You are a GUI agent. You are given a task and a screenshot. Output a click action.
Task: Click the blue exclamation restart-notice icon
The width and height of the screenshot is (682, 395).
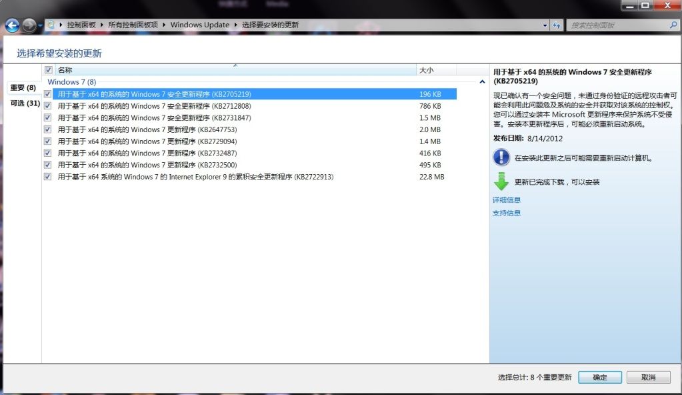click(x=501, y=157)
